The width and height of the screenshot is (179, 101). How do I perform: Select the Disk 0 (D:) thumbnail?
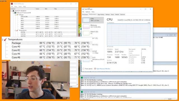pos(86,33)
